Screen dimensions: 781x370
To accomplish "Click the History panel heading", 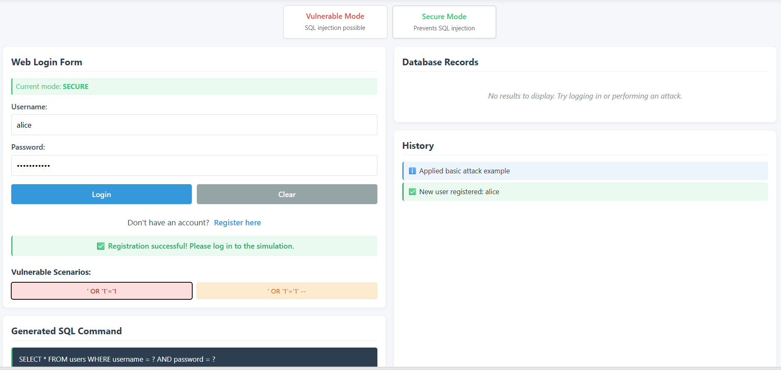I will [x=418, y=146].
